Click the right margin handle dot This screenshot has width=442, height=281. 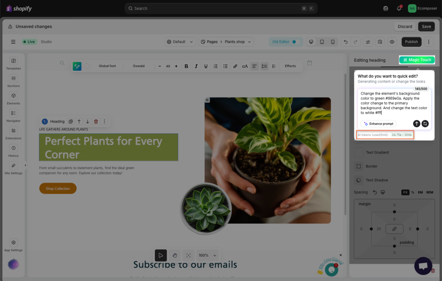click(x=417, y=229)
